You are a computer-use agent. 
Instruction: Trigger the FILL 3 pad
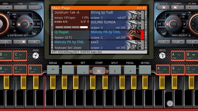192,70
